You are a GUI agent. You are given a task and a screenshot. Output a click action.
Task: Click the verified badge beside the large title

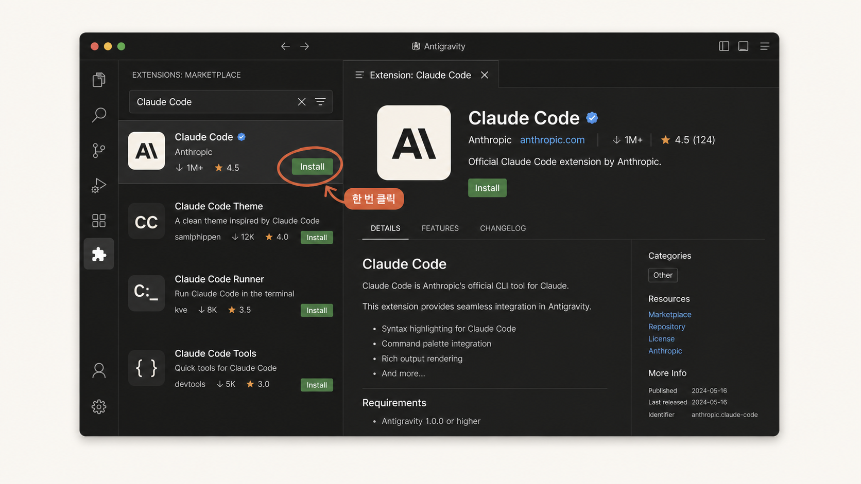(592, 118)
